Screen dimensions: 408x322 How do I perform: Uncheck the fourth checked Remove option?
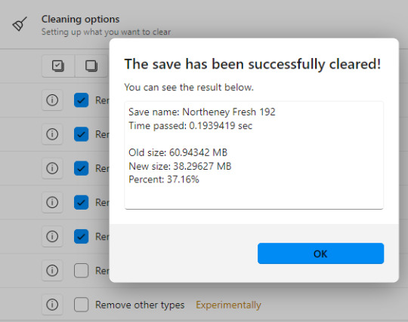click(x=81, y=202)
